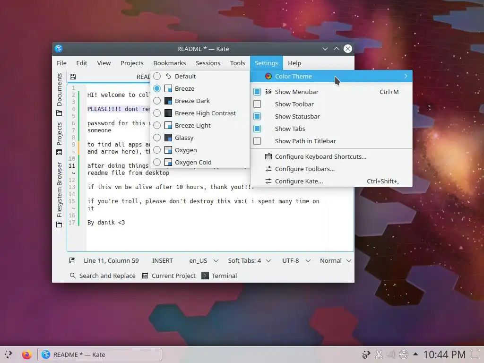Open the Edit menu
Viewport: 484px width, 363px height.
point(81,63)
